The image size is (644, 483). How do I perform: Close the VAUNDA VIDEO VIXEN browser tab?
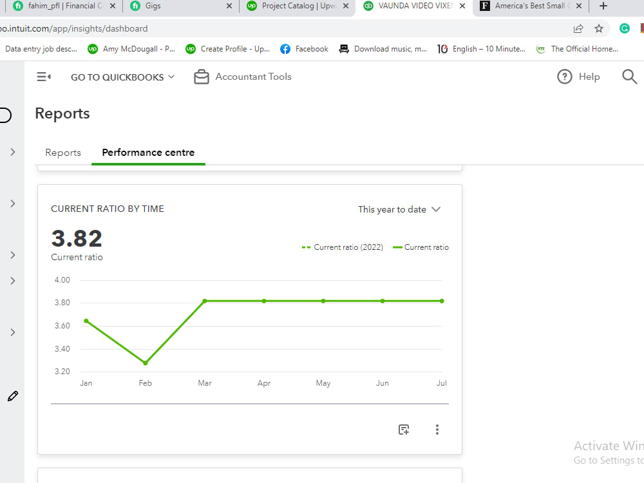coord(462,6)
